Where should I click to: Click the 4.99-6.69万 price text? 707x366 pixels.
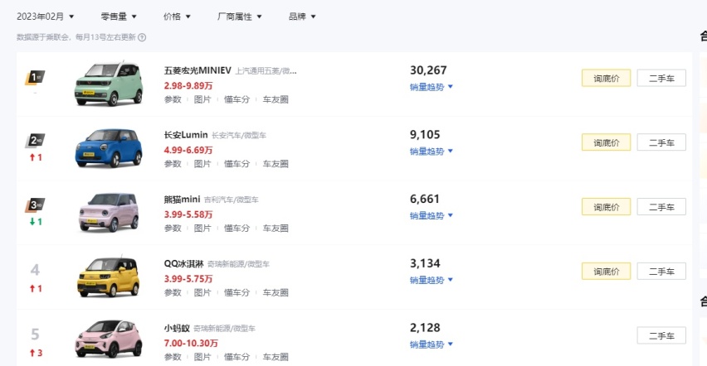188,150
